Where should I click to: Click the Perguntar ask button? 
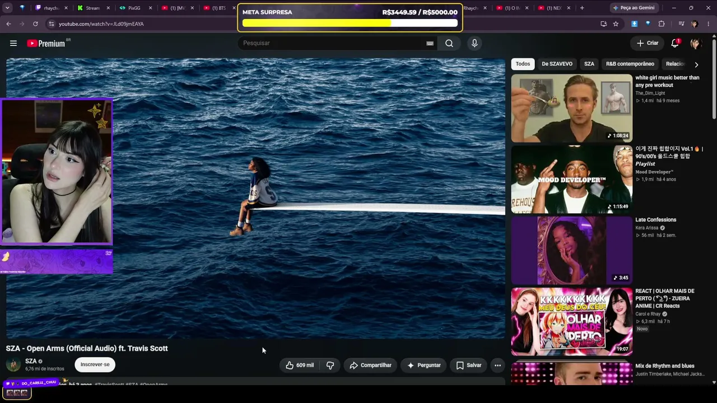pos(423,365)
